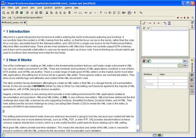
Task: Open the File menu
Action: tap(3, 8)
